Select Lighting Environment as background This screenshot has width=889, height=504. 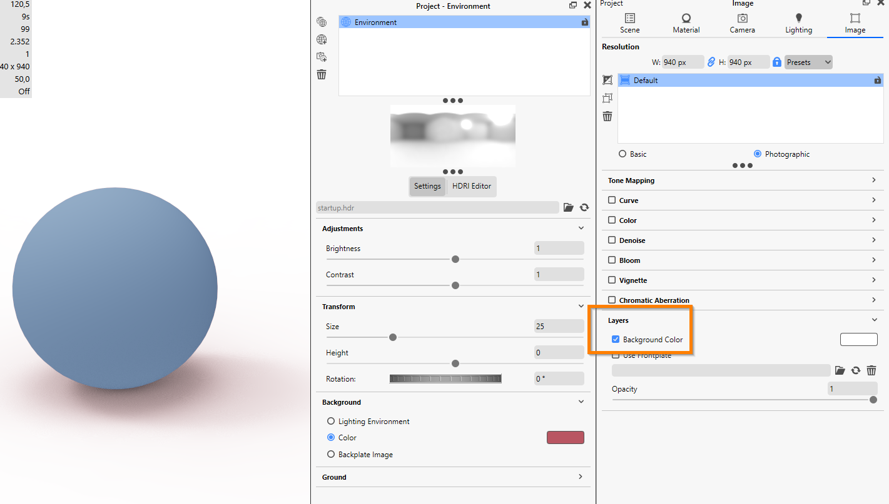tap(331, 421)
